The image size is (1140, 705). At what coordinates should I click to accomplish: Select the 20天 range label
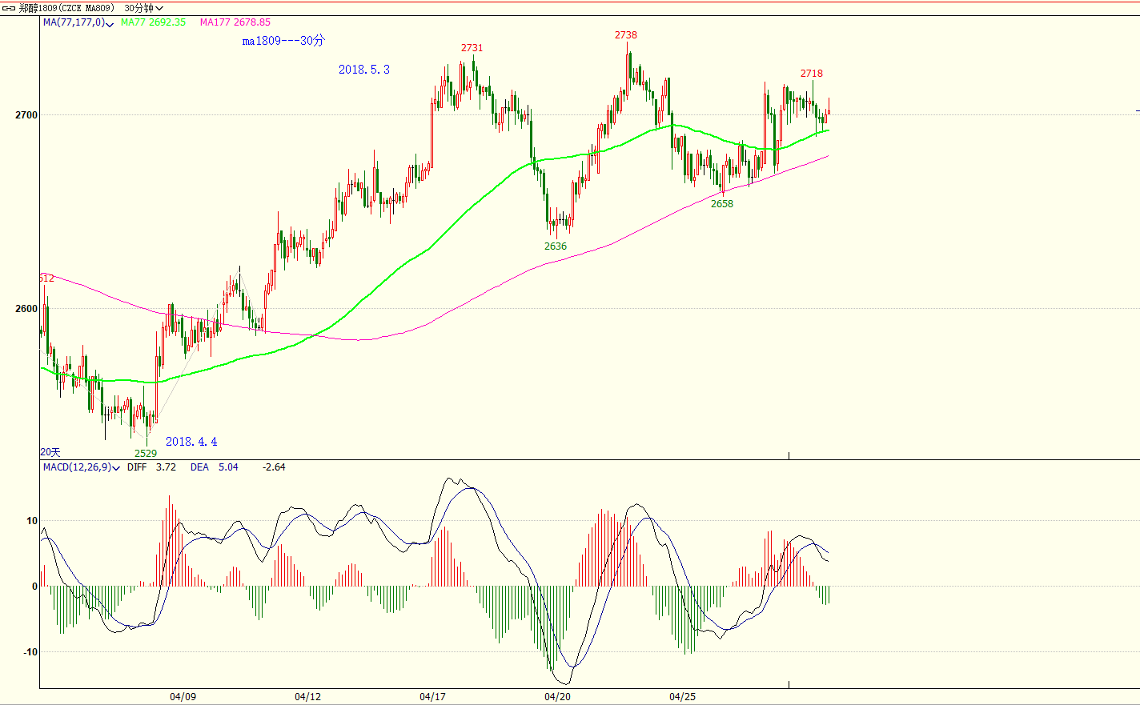(50, 453)
